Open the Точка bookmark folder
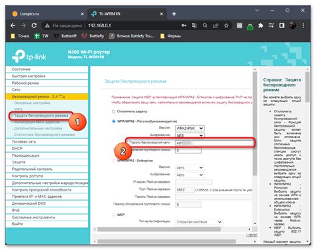316x250 pixels. pyautogui.click(x=20, y=36)
